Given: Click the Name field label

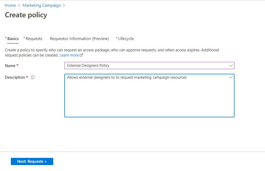Looking at the screenshot, I should coord(10,66).
